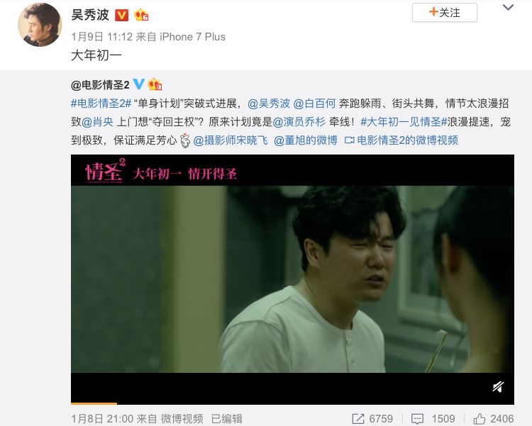Open the #电影情圣2# hashtag topic
The image size is (532, 426).
[101, 103]
